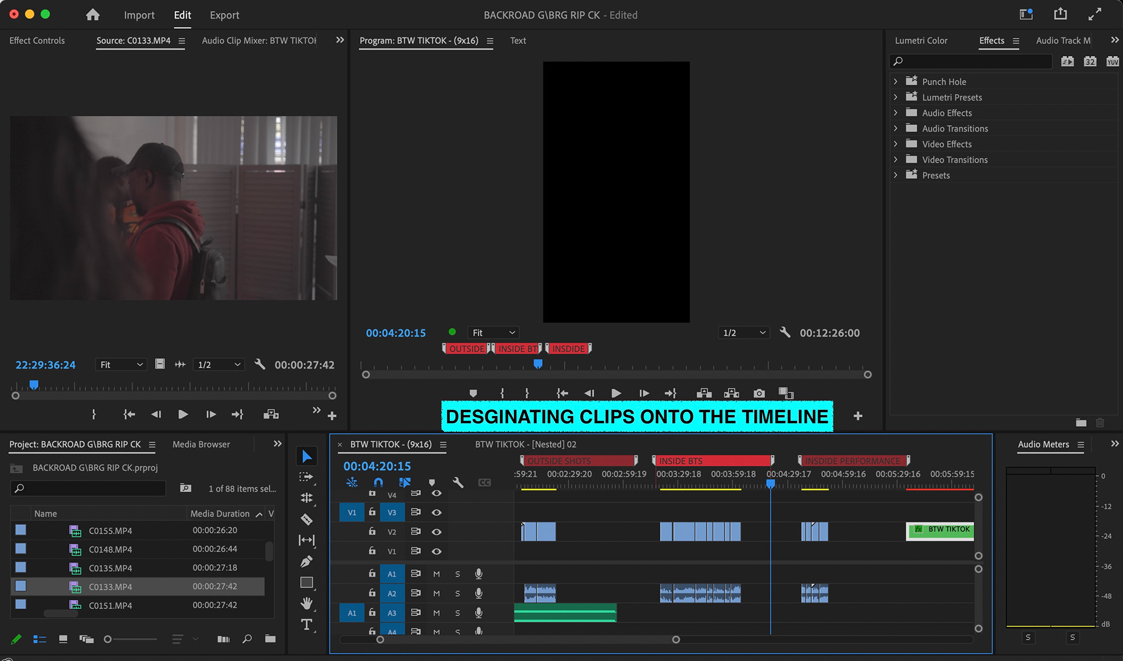This screenshot has height=661, width=1123.
Task: Click the INSIDE BTS timeline marker
Action: click(711, 461)
